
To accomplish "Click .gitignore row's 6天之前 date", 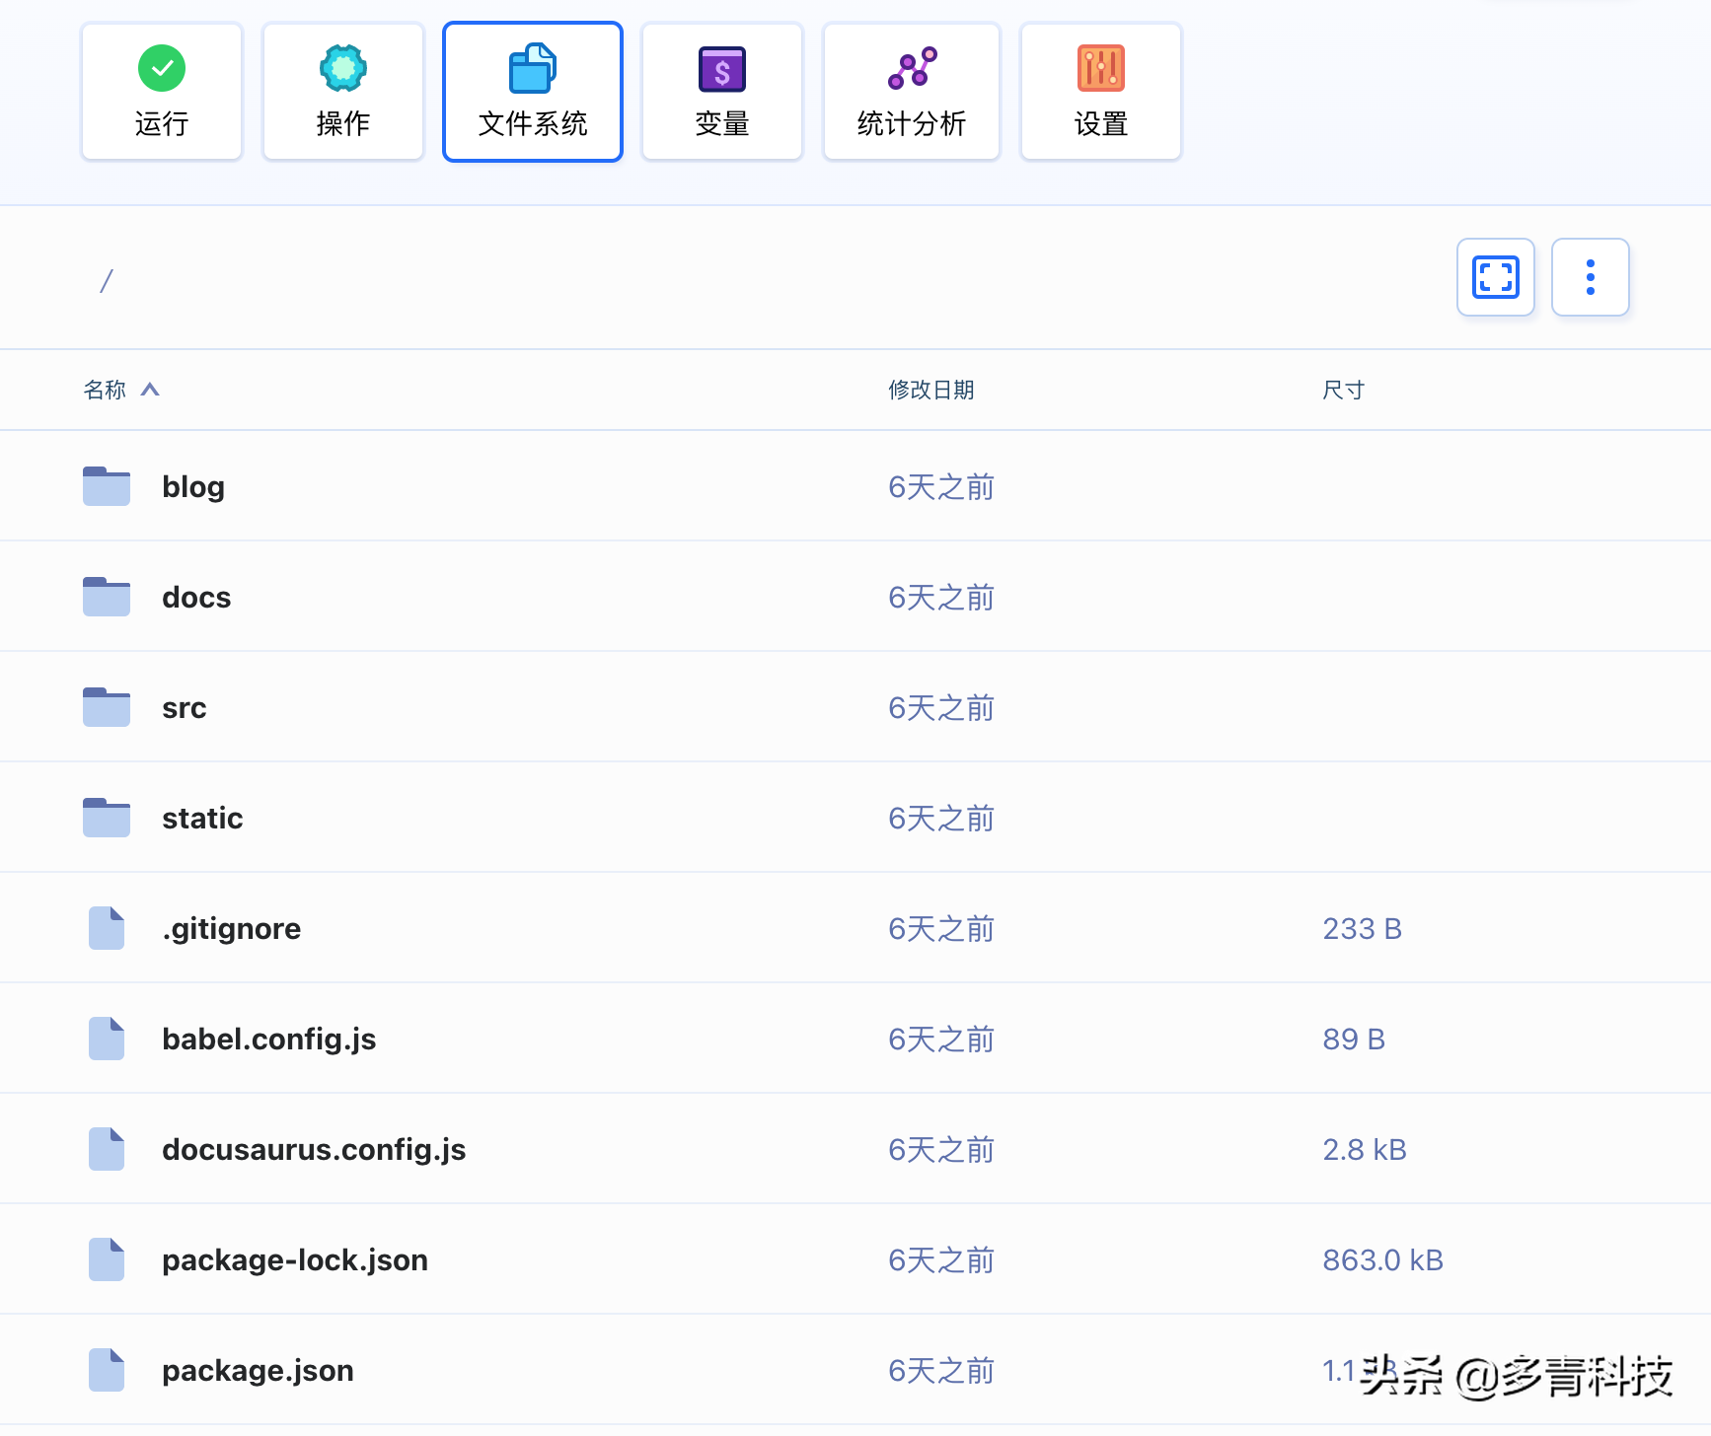I will (941, 928).
